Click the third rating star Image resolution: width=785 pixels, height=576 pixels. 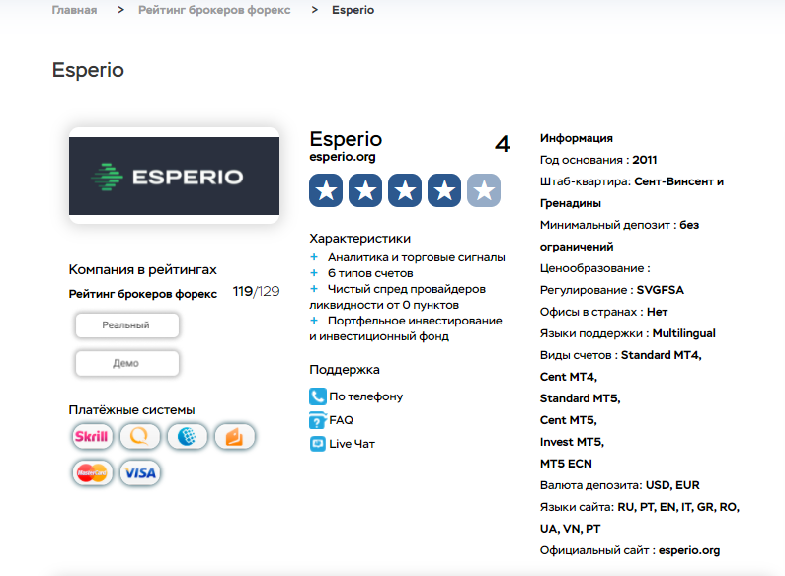pyautogui.click(x=405, y=190)
